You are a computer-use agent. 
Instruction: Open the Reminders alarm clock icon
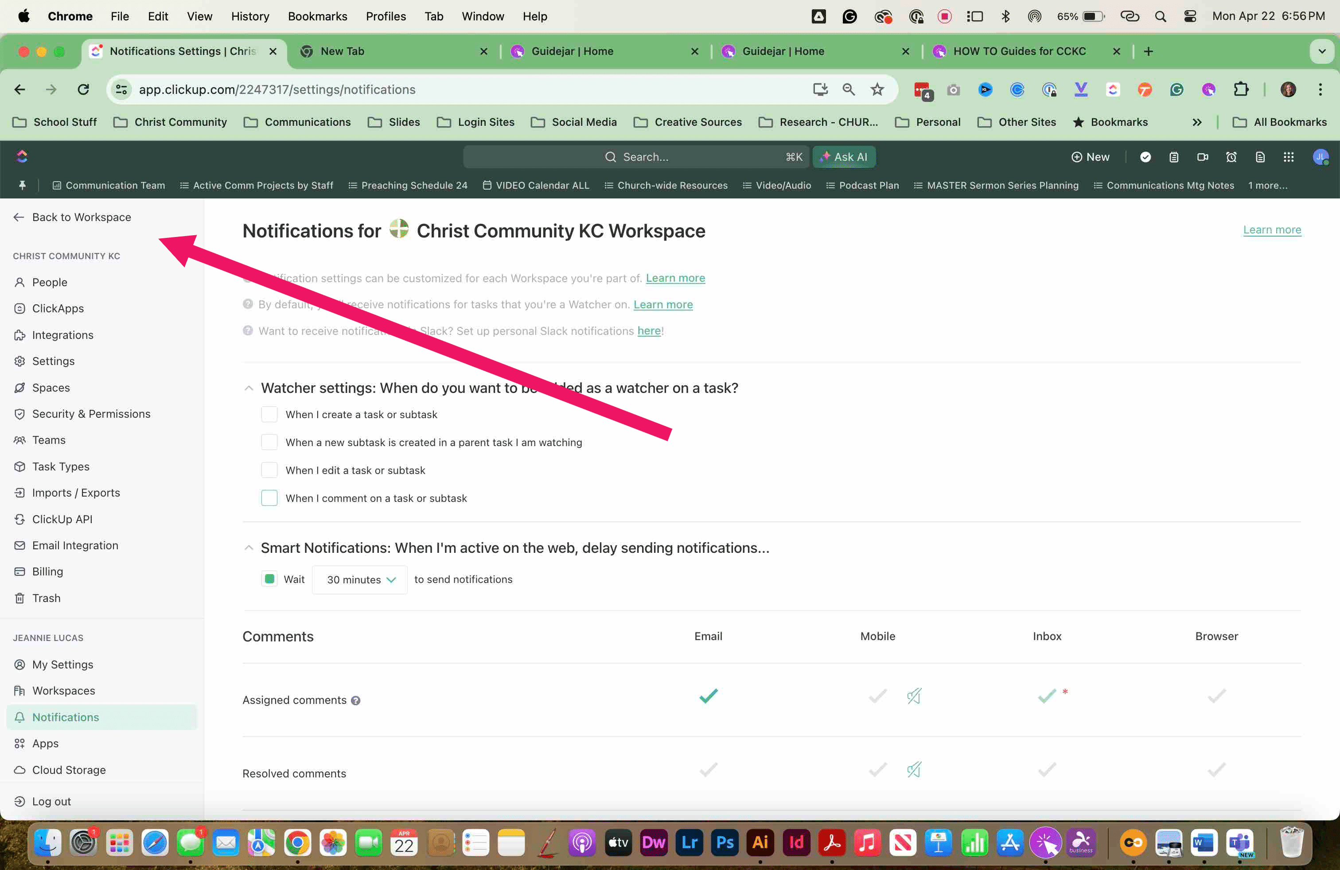[x=1231, y=157]
